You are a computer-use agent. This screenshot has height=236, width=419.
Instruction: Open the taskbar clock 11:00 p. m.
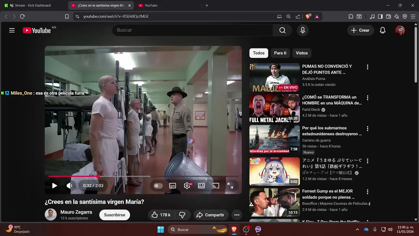pos(405,229)
